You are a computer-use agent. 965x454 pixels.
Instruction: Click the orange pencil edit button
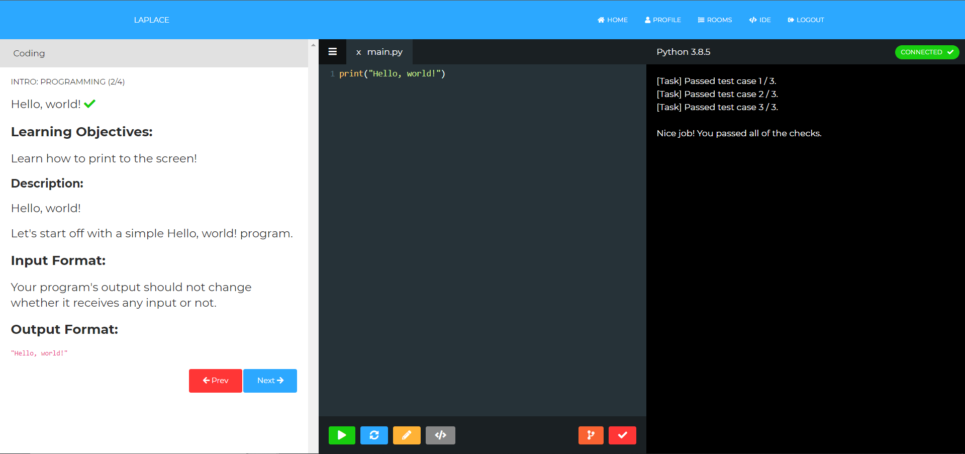click(407, 435)
